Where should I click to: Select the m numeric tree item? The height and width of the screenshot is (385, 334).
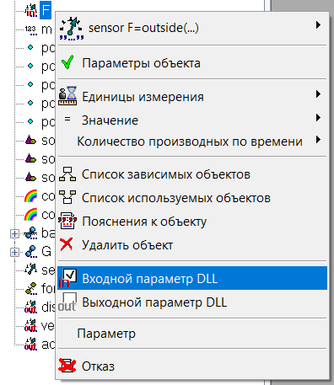[46, 29]
